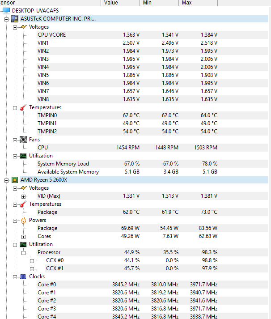The width and height of the screenshot is (271, 319).
Task: Select the Core #2 clock row
Action: click(152, 301)
